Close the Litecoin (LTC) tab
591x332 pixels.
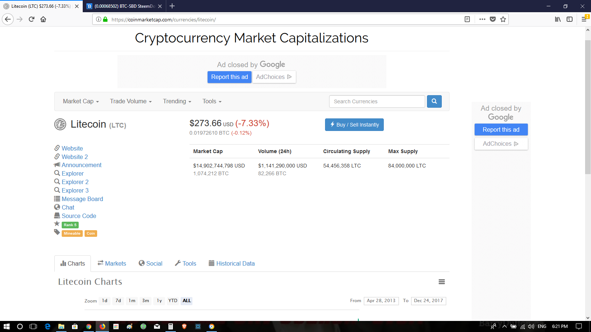77,6
